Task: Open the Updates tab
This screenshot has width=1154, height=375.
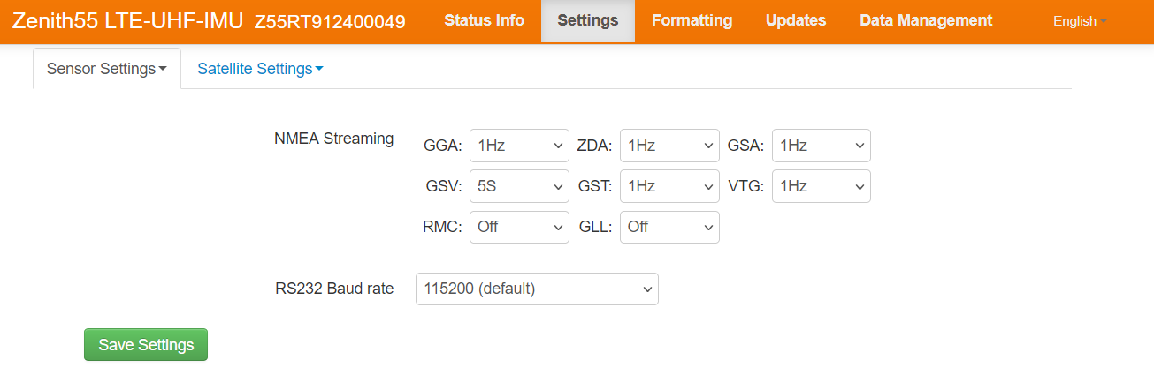Action: point(796,20)
